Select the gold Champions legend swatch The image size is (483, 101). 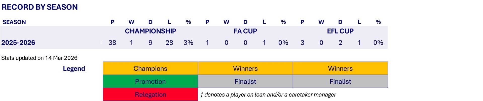click(x=150, y=69)
